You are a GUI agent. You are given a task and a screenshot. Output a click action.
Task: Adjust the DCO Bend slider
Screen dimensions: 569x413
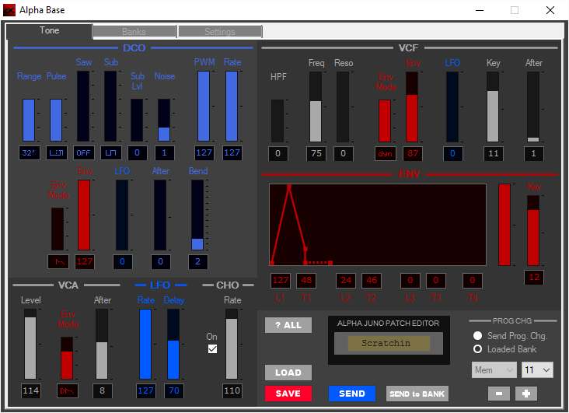197,215
